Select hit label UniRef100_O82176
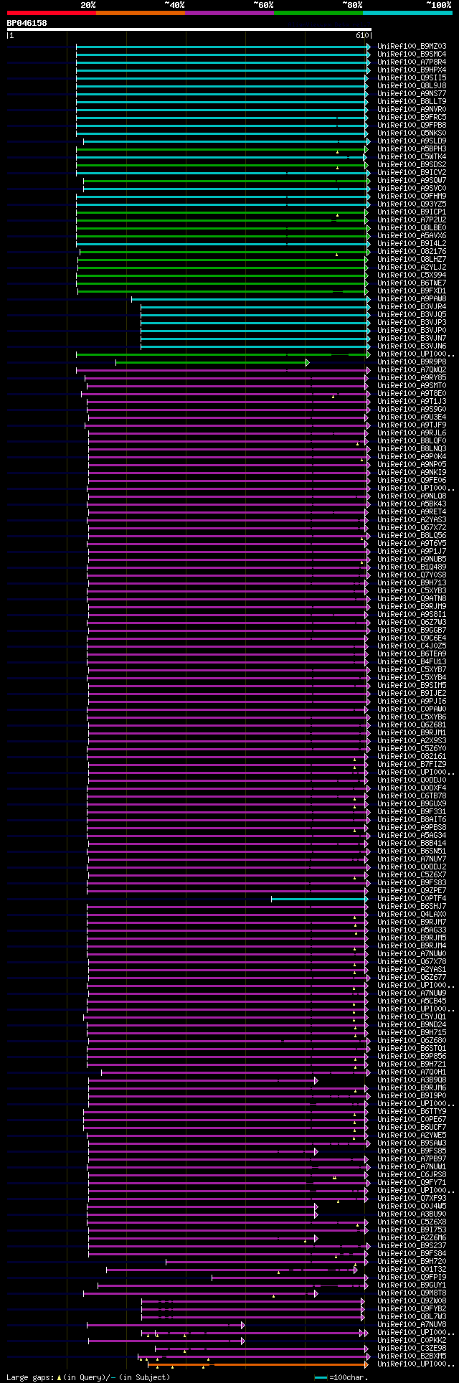This screenshot has height=1383, width=459. (413, 251)
